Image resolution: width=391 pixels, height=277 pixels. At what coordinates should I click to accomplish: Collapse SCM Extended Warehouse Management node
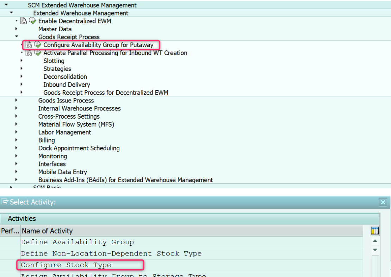point(6,5)
